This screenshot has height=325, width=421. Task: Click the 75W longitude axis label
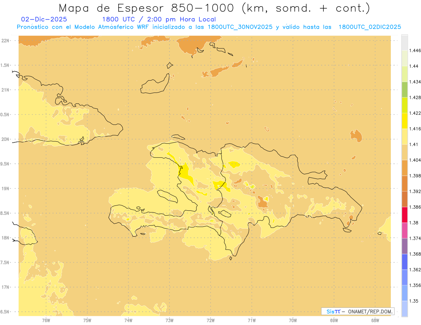(87, 320)
